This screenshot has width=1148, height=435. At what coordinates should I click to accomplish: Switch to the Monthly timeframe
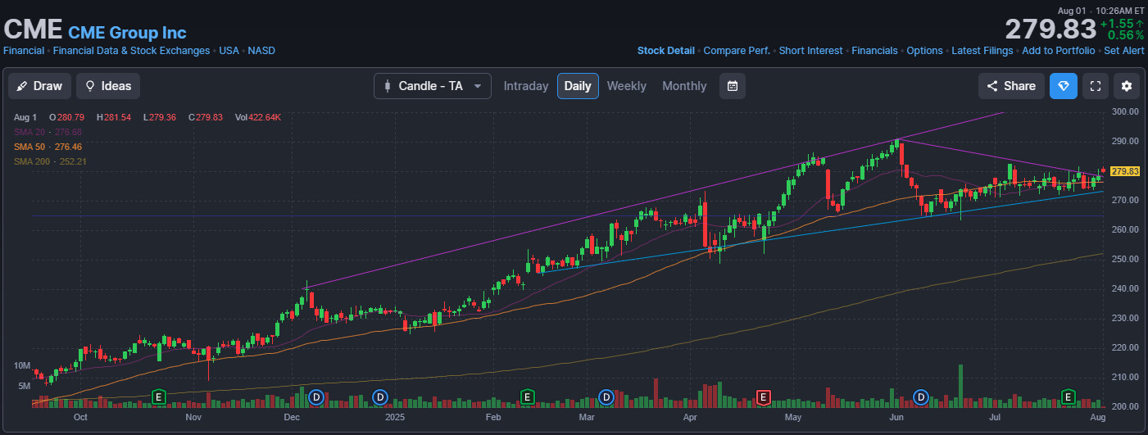[683, 86]
